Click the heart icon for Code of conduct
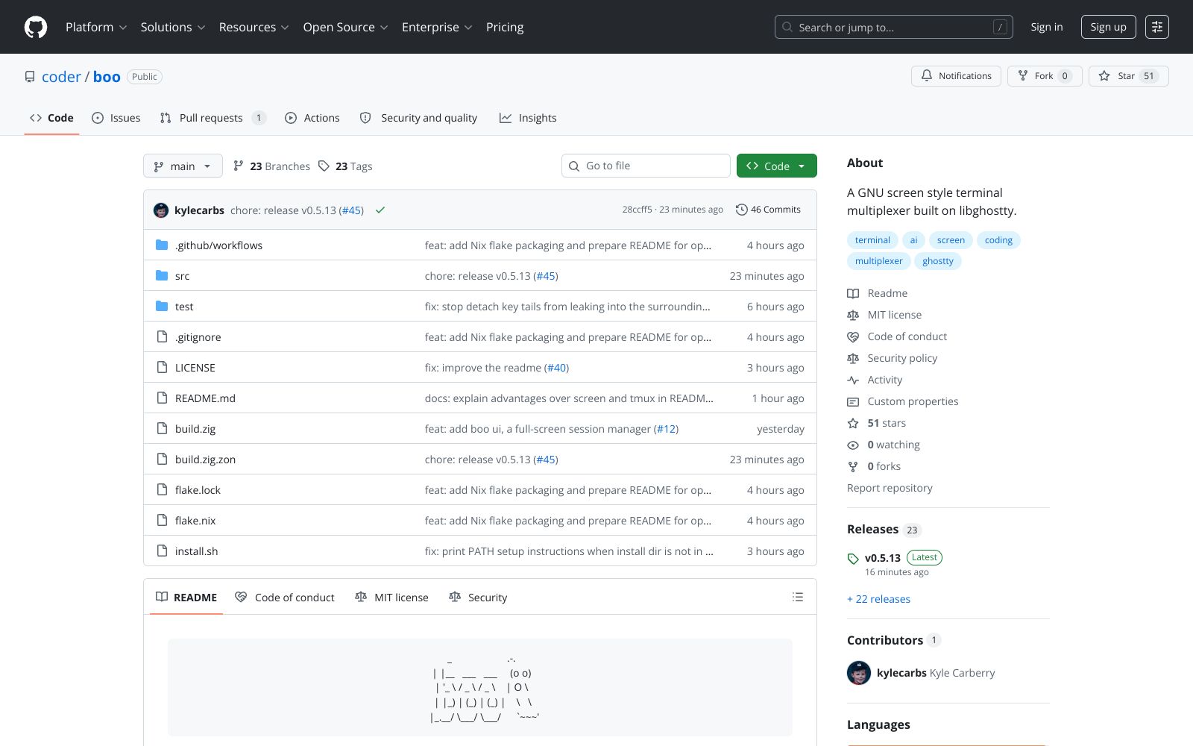The image size is (1193, 746). click(x=853, y=336)
